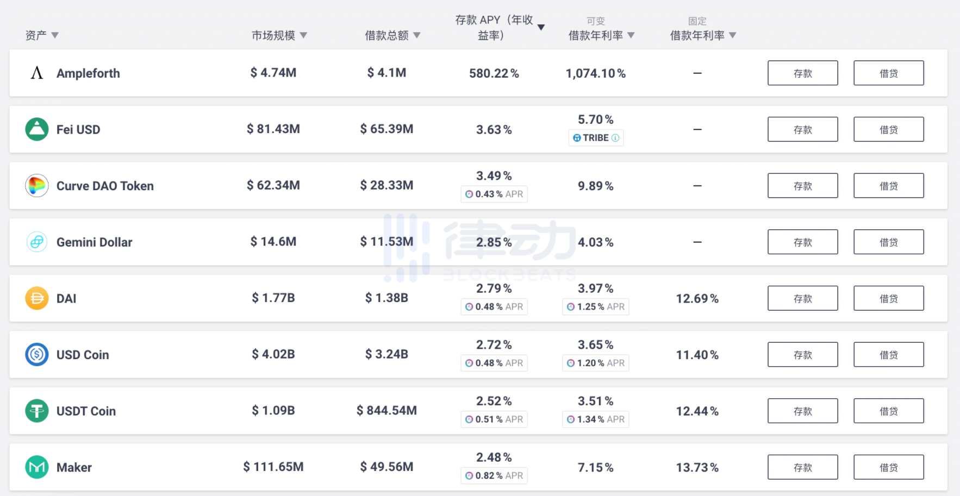
Task: Click the orange DAI coin icon
Action: click(x=37, y=298)
